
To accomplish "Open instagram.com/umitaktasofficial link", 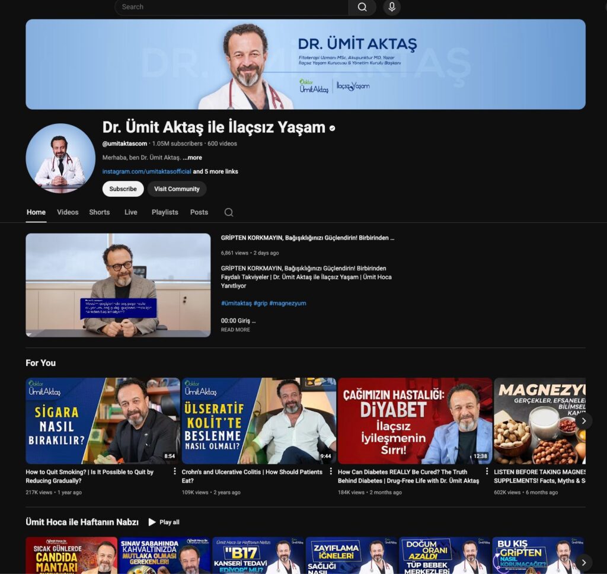I will pos(146,171).
